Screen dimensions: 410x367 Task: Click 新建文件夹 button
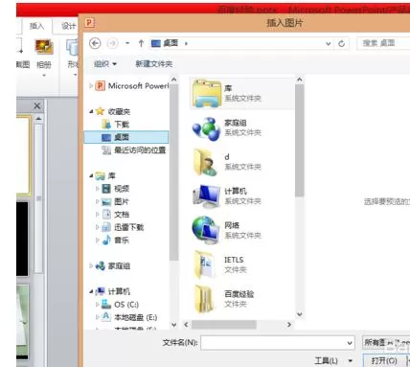click(x=154, y=64)
